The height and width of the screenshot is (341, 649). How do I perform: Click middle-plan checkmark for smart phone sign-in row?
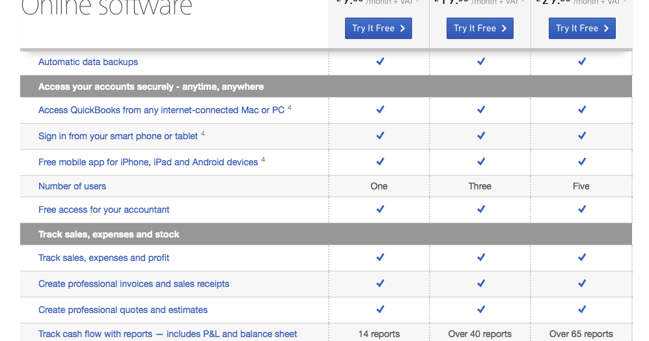click(x=481, y=135)
